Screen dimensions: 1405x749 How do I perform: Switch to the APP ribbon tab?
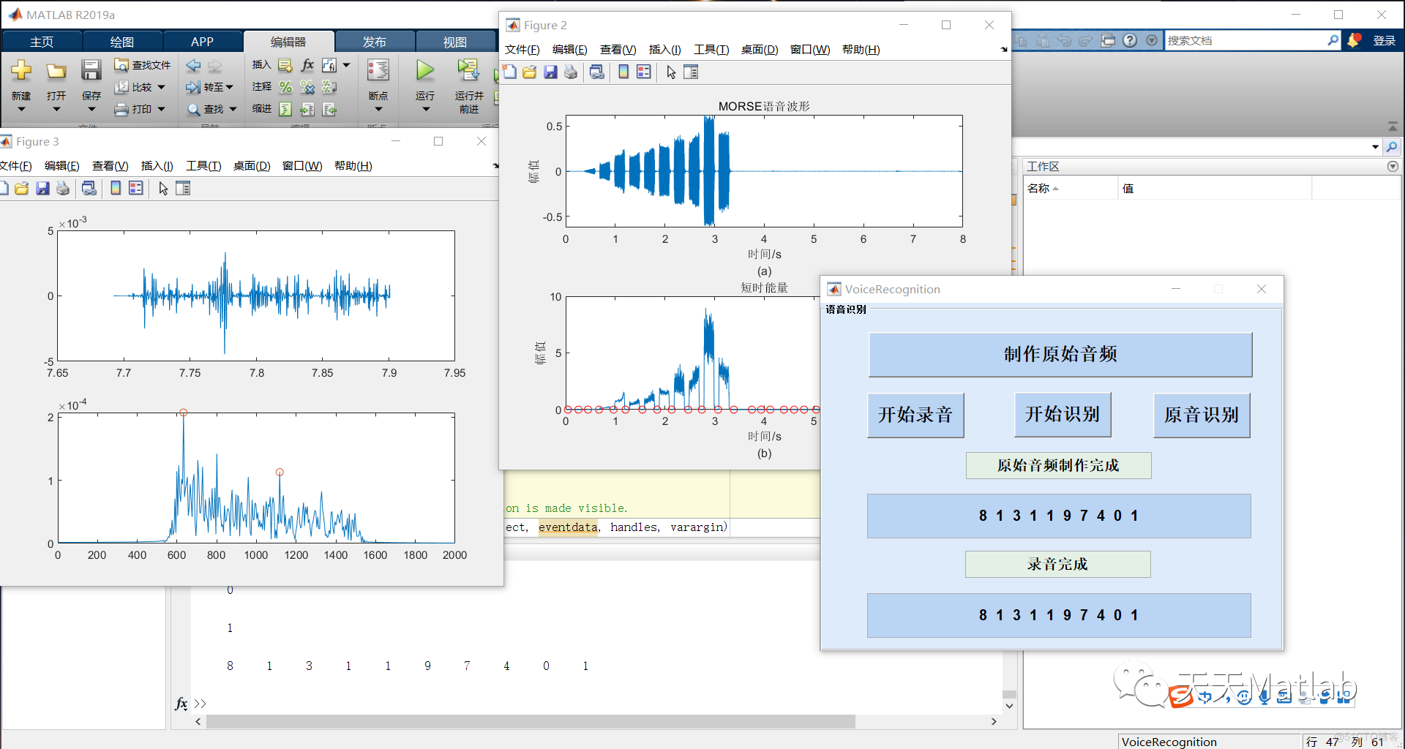tap(202, 42)
